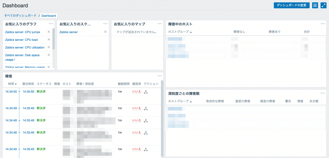Viewport: 329px width, 158px height.
Task: Sort severity table by ホストグループ
Action: point(180,101)
